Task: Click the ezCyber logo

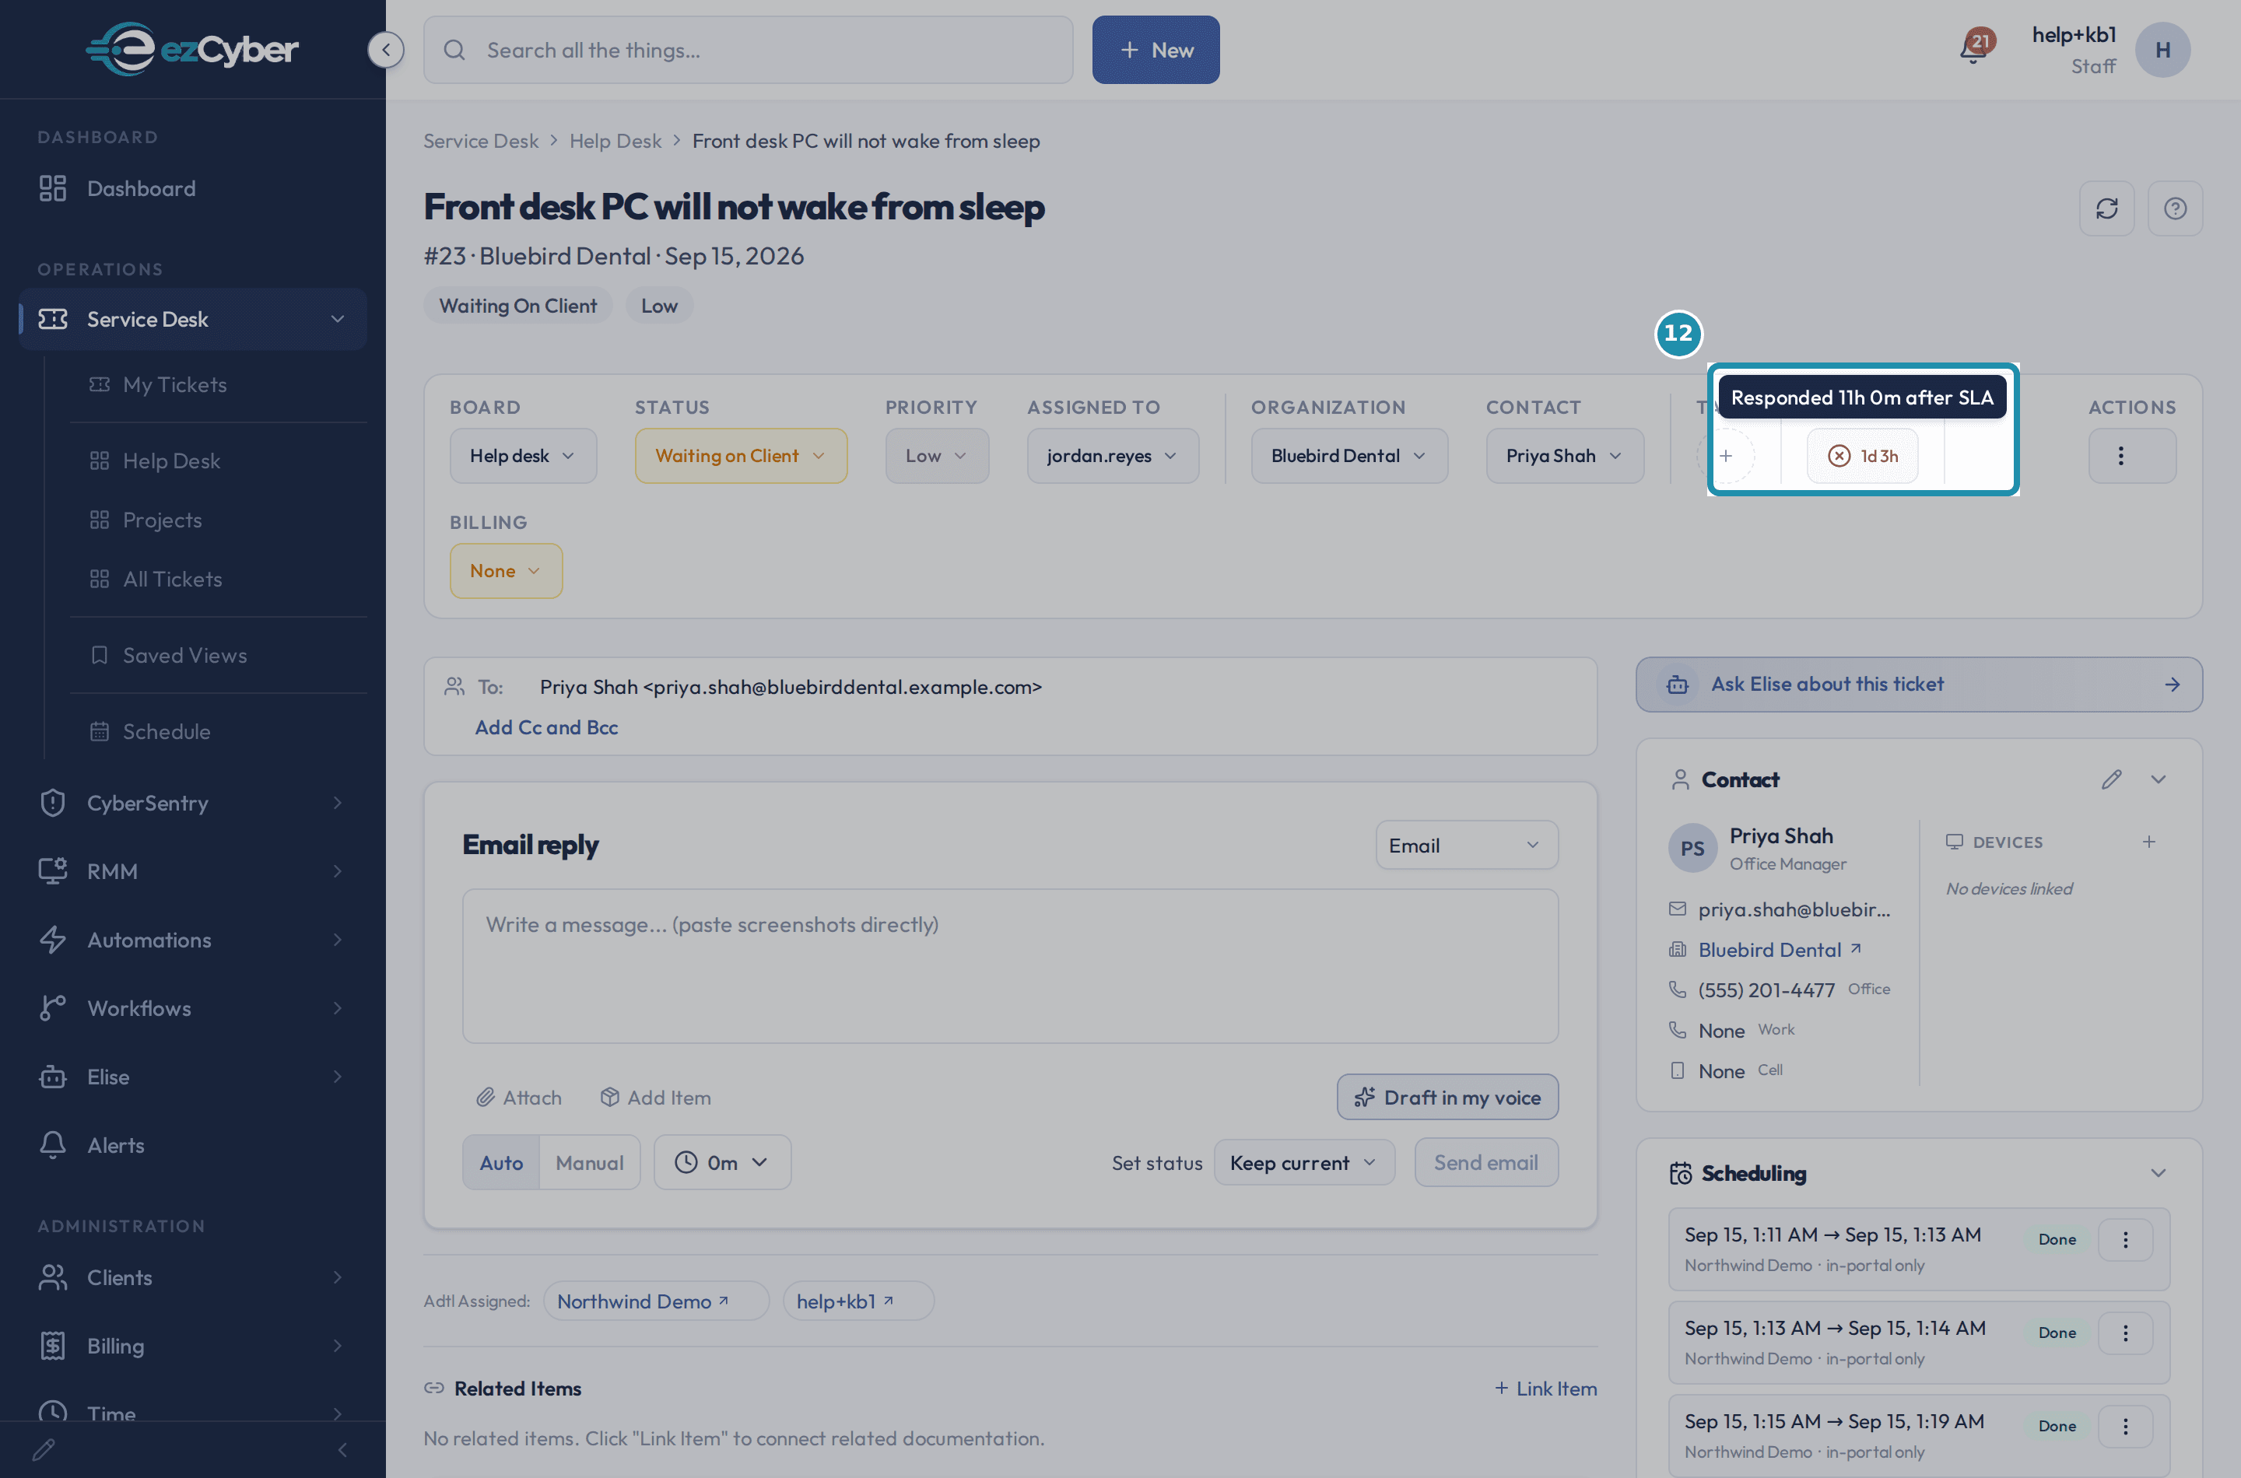Action: tap(192, 49)
